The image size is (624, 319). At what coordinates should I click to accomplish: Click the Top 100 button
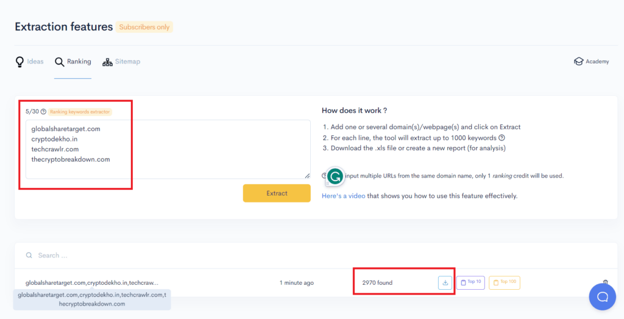pyautogui.click(x=504, y=282)
